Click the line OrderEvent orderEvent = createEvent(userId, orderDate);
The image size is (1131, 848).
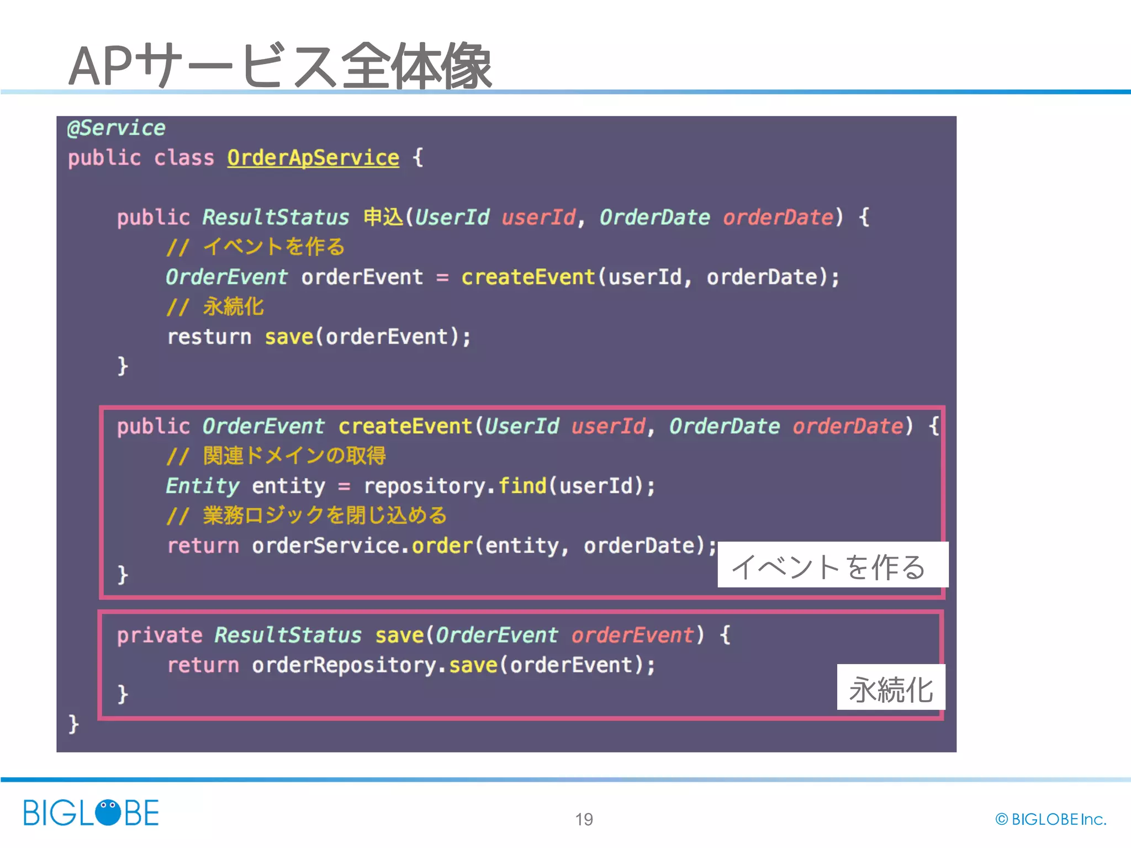503,277
